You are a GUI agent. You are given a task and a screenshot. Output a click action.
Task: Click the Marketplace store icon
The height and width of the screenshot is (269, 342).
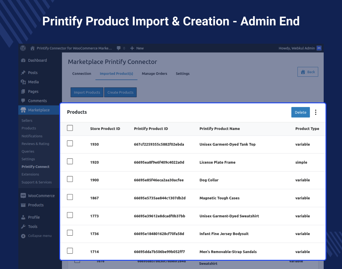point(23,110)
